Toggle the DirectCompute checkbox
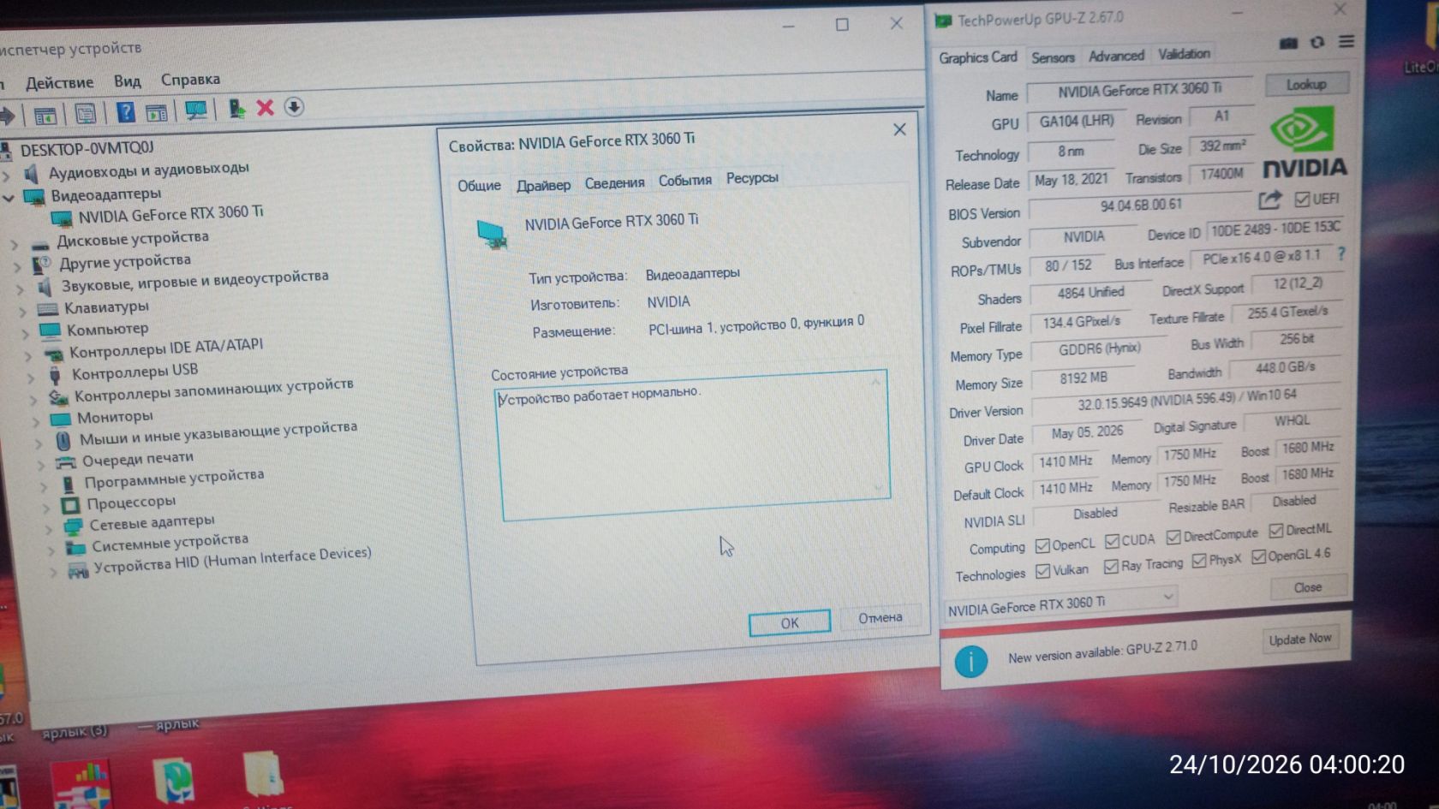1439x809 pixels. [1173, 538]
